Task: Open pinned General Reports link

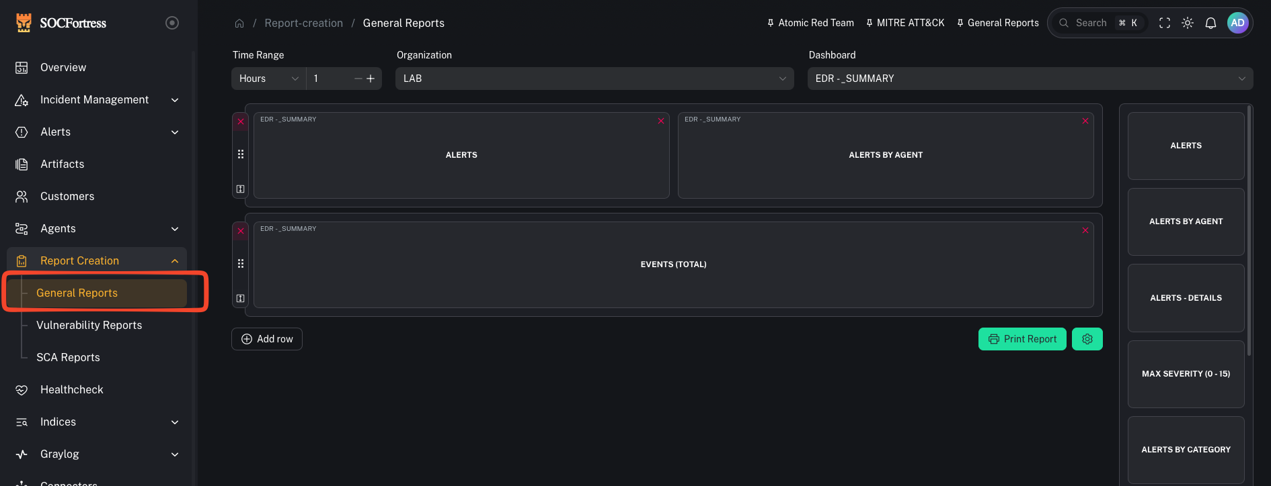Action: pyautogui.click(x=997, y=23)
